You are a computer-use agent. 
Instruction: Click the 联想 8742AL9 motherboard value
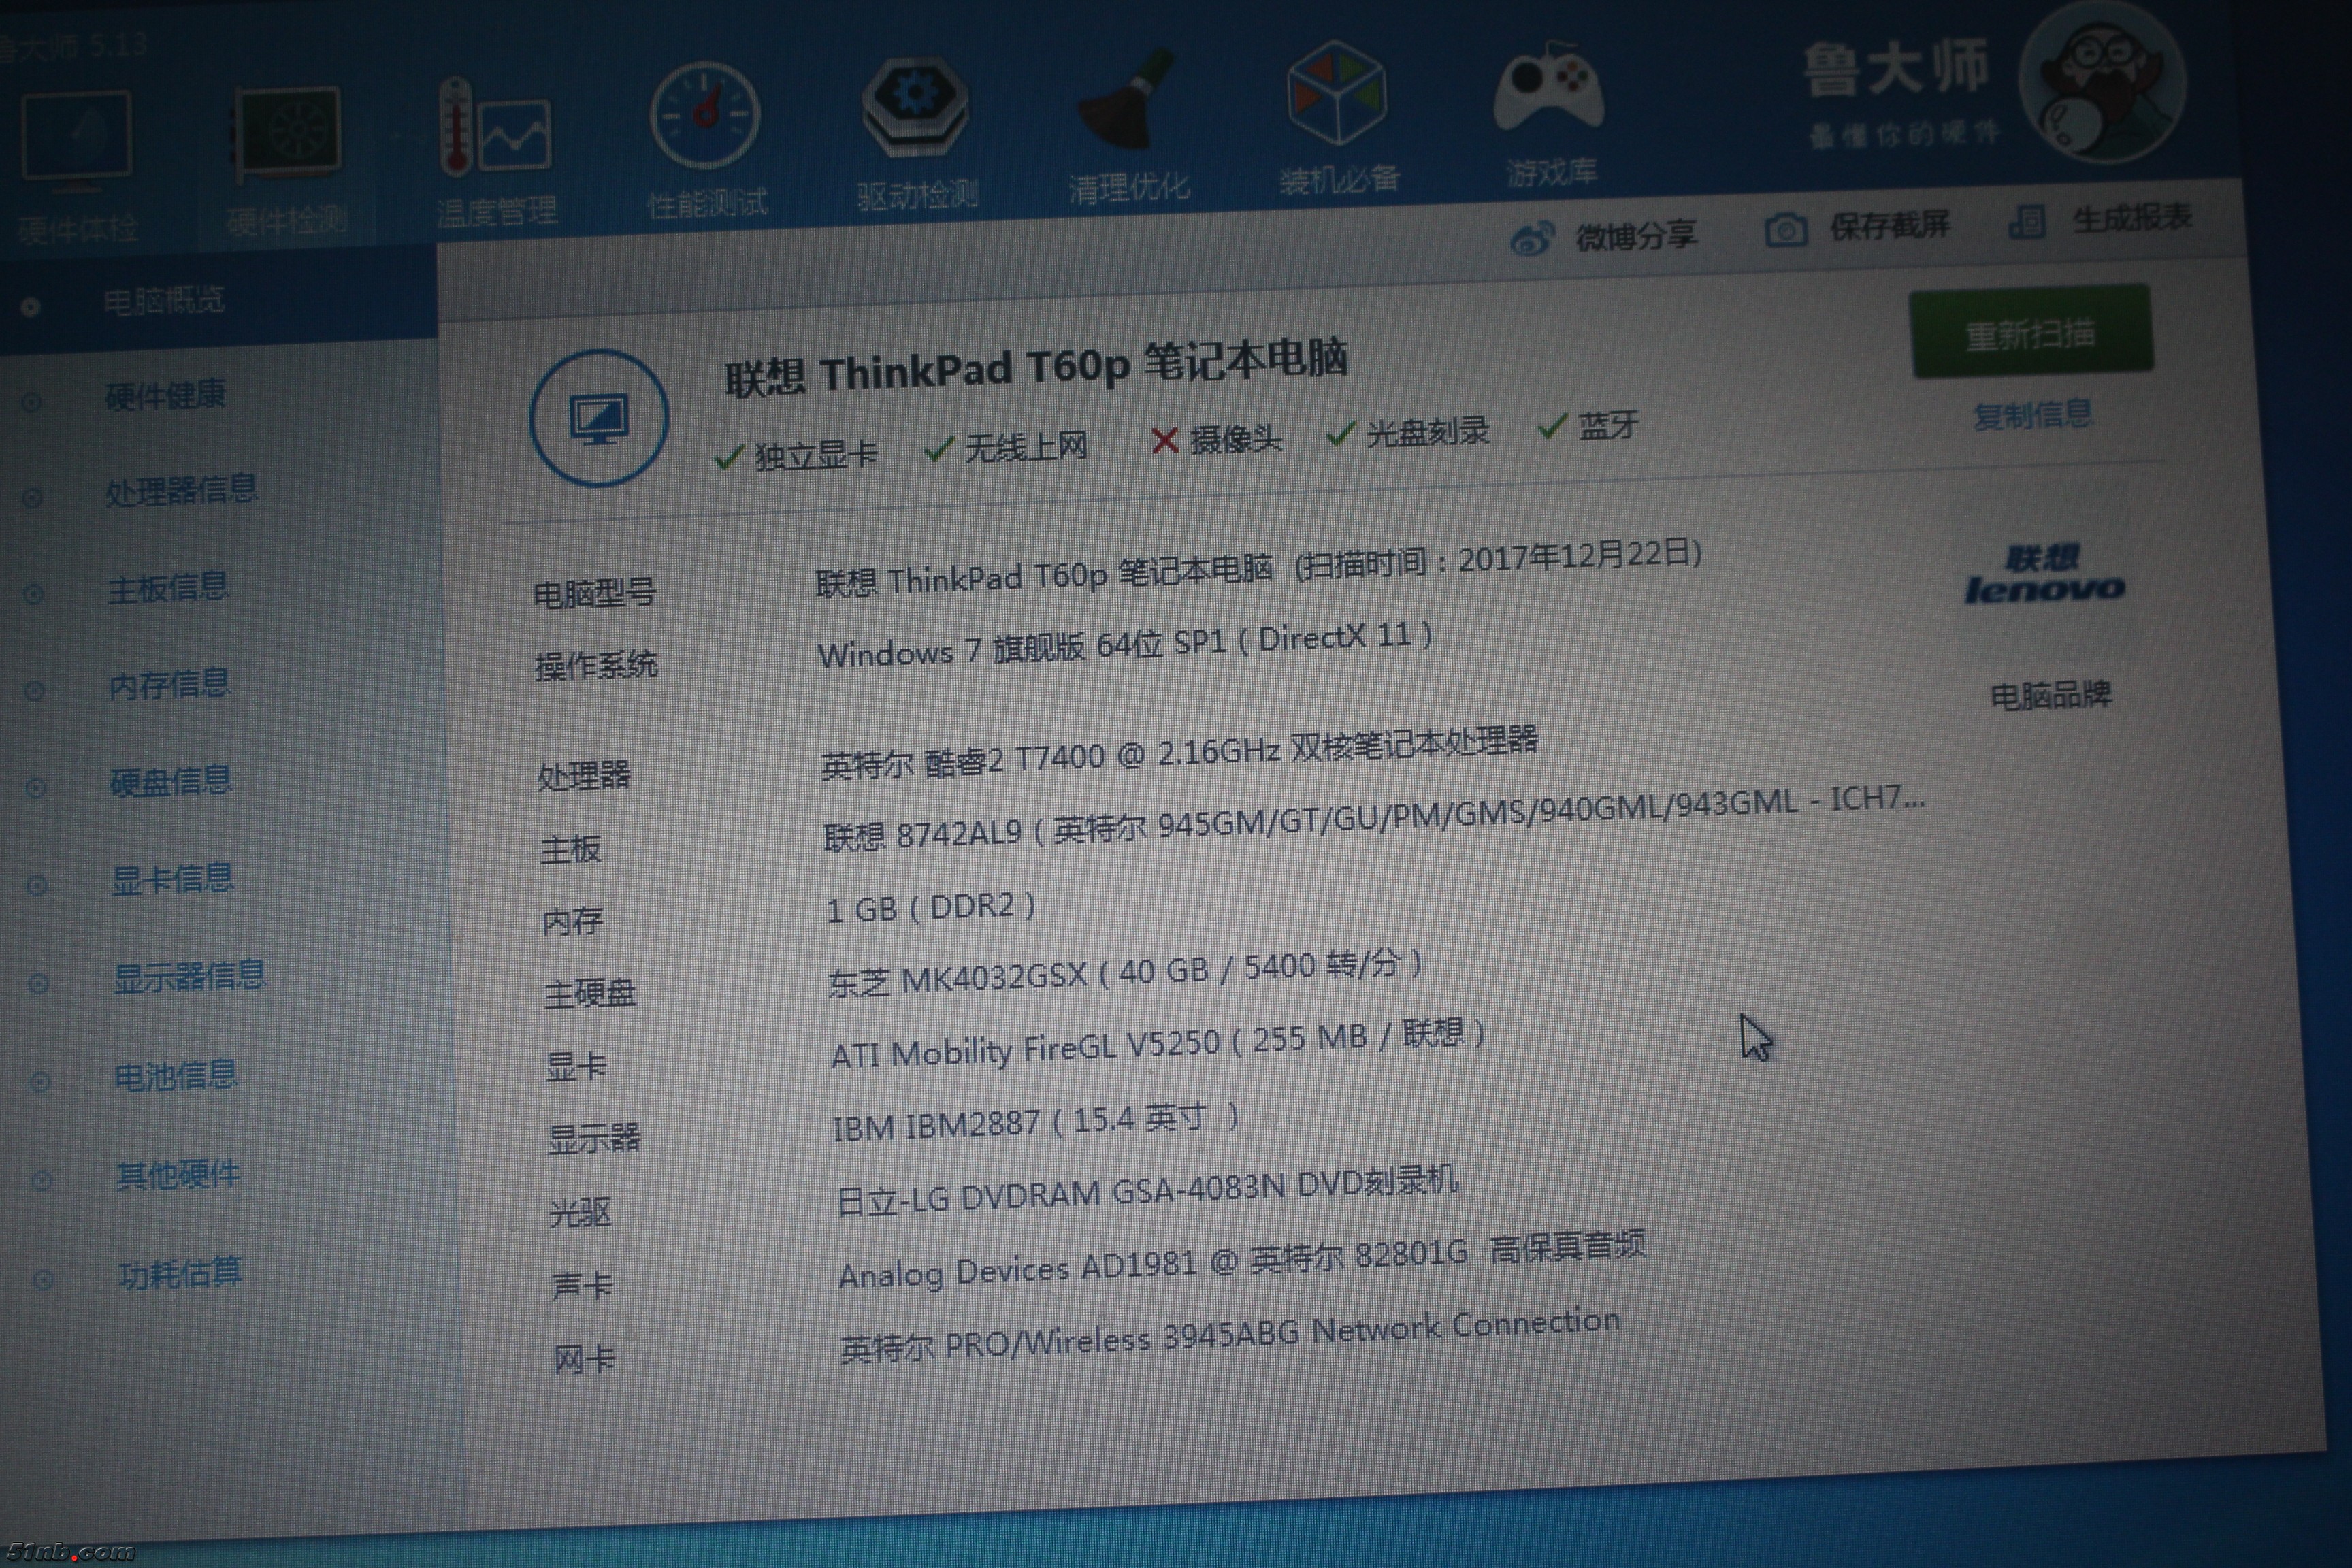pos(1373,818)
